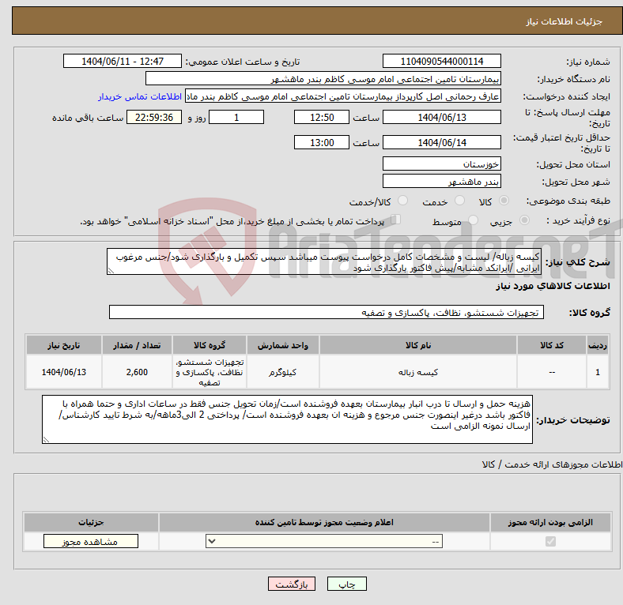This screenshot has height=605, width=623.
Task: Click the delivery province خوزستان field
Action: [441, 163]
